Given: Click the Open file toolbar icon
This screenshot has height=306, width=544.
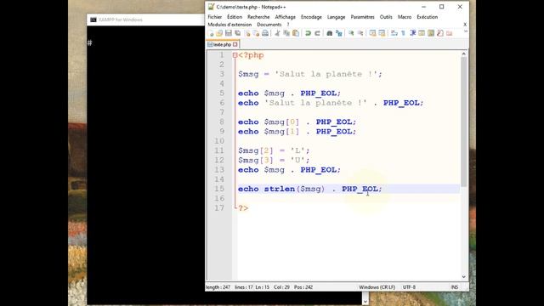Looking at the screenshot, I should click(x=219, y=33).
